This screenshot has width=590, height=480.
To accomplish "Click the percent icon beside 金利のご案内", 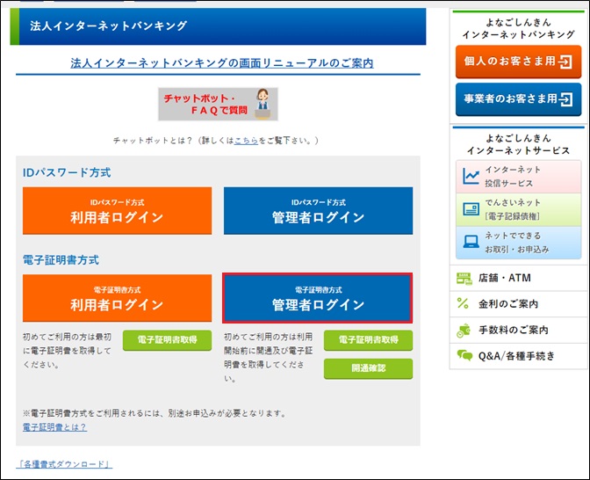I will point(464,304).
